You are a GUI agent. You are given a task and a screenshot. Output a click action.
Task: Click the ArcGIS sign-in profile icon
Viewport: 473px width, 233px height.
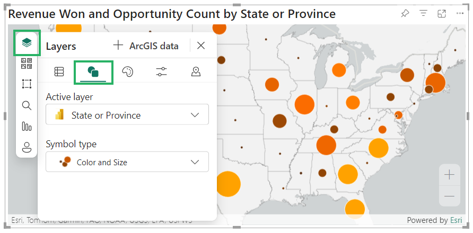pyautogui.click(x=27, y=147)
